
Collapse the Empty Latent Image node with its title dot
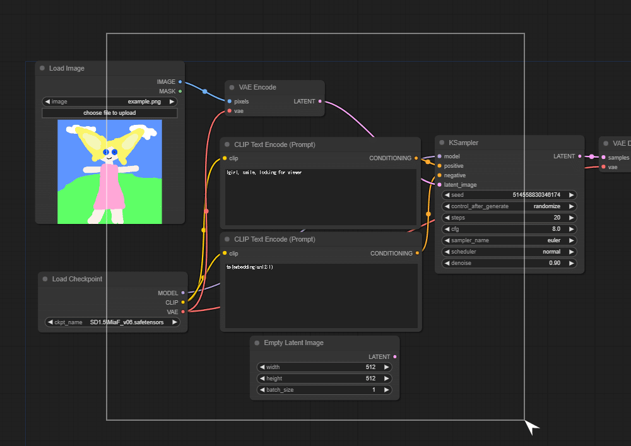(x=257, y=343)
